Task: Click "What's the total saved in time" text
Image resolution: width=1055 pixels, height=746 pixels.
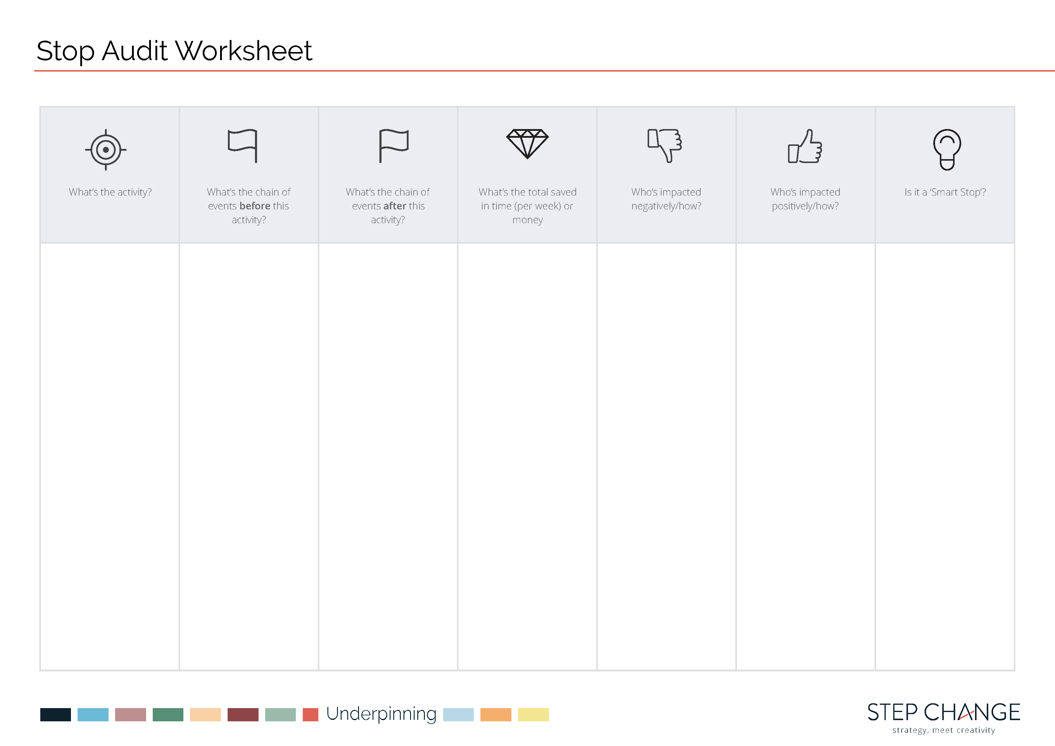Action: pos(527,199)
